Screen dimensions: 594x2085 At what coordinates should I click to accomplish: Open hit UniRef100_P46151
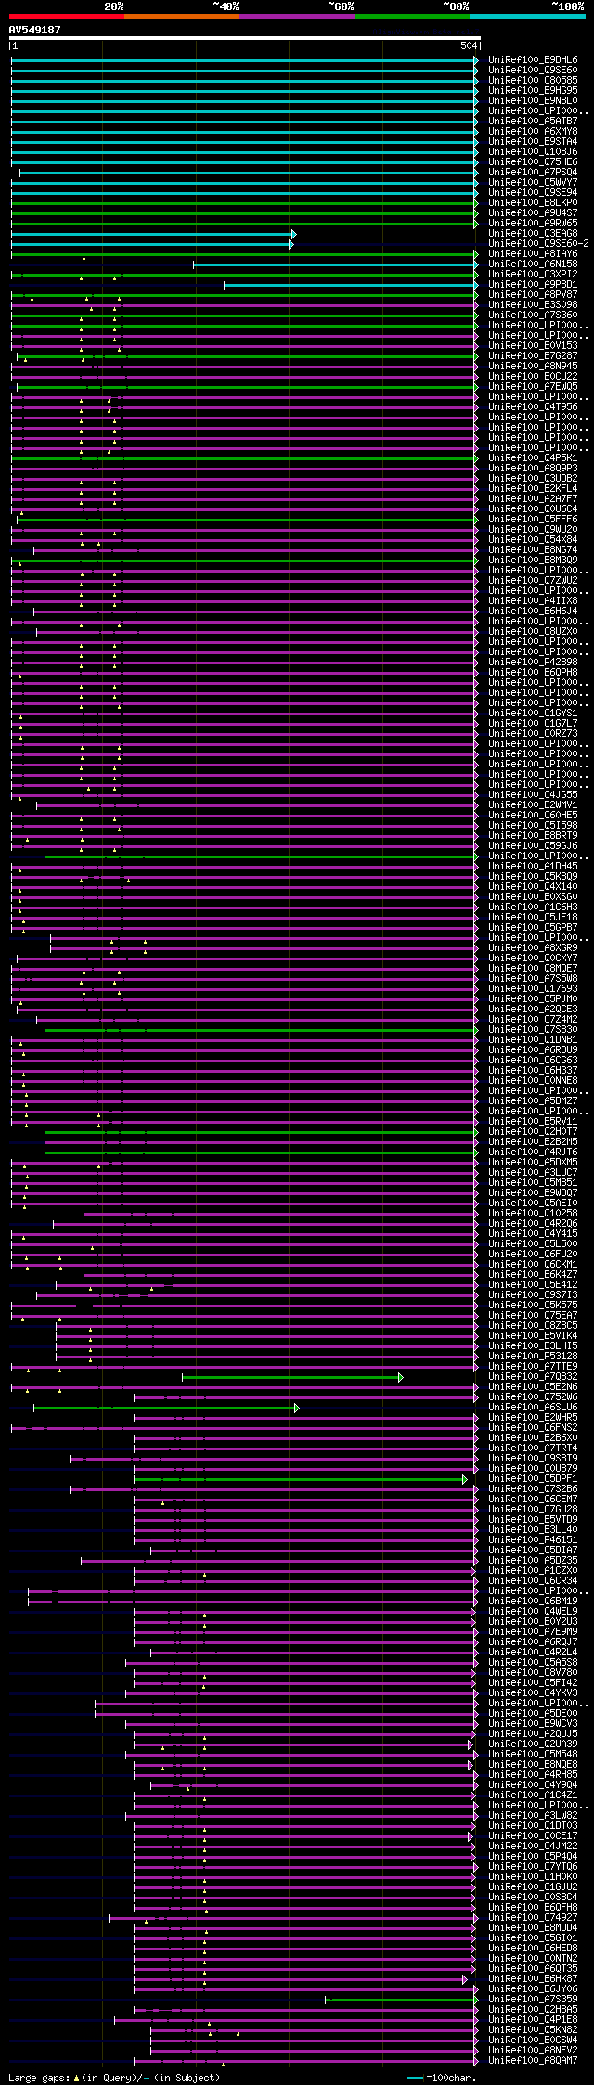[x=533, y=1539]
